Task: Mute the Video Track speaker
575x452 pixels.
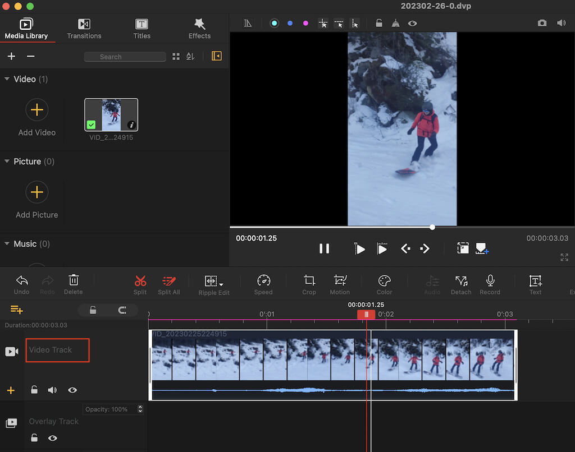Action: (x=52, y=390)
